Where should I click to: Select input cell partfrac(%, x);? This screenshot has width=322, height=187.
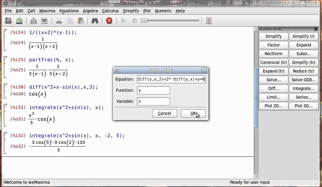click(51, 60)
